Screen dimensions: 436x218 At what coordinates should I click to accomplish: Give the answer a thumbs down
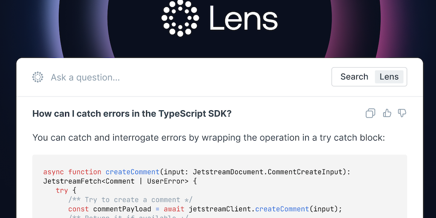coord(402,113)
